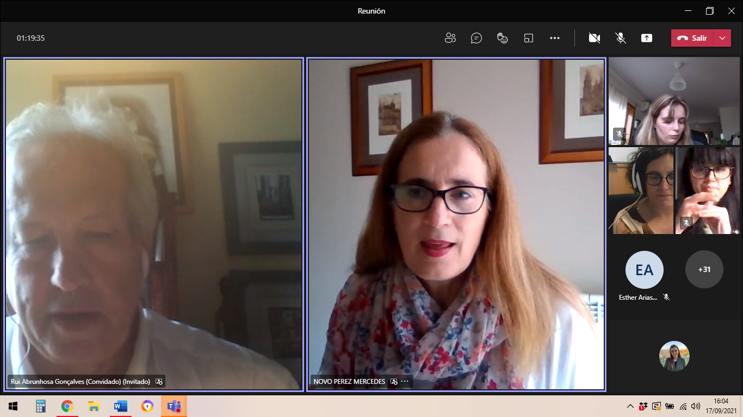Open more options for NOVO PEREZ MERCEDES
Viewport: 743px width, 417px height.
405,382
